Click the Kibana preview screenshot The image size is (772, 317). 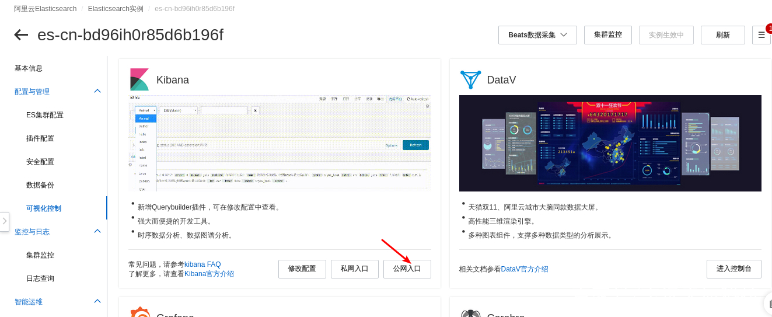click(280, 143)
